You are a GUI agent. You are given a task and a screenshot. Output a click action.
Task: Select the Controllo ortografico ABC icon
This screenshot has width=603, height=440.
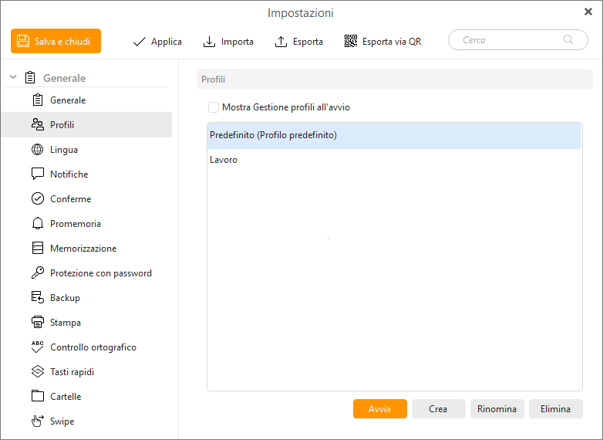(37, 347)
